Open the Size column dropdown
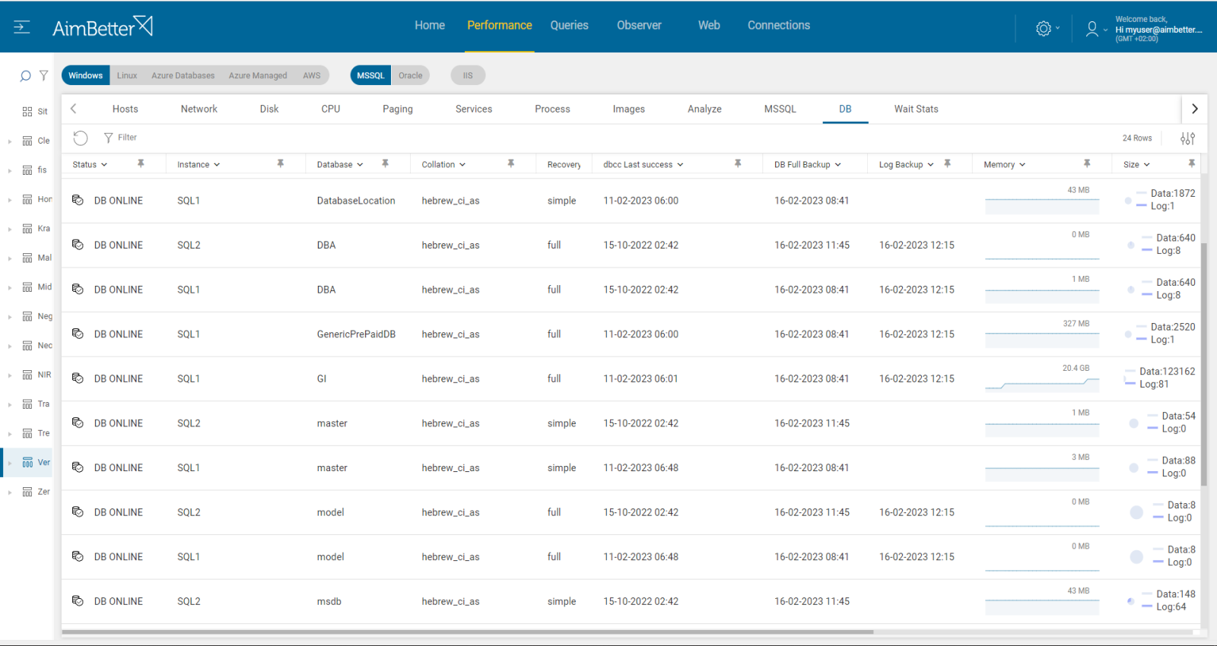The height and width of the screenshot is (646, 1217). tap(1147, 165)
